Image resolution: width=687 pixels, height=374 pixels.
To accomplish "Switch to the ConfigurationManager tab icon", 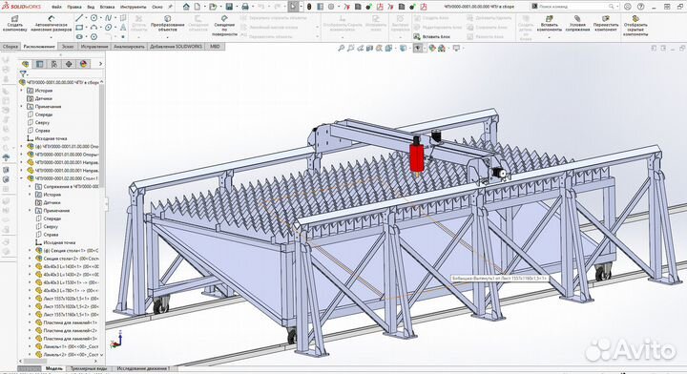I will click(54, 64).
